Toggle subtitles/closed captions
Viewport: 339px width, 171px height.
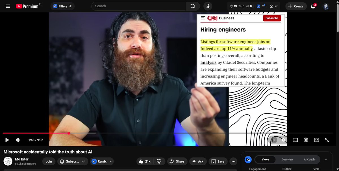coord(295,140)
